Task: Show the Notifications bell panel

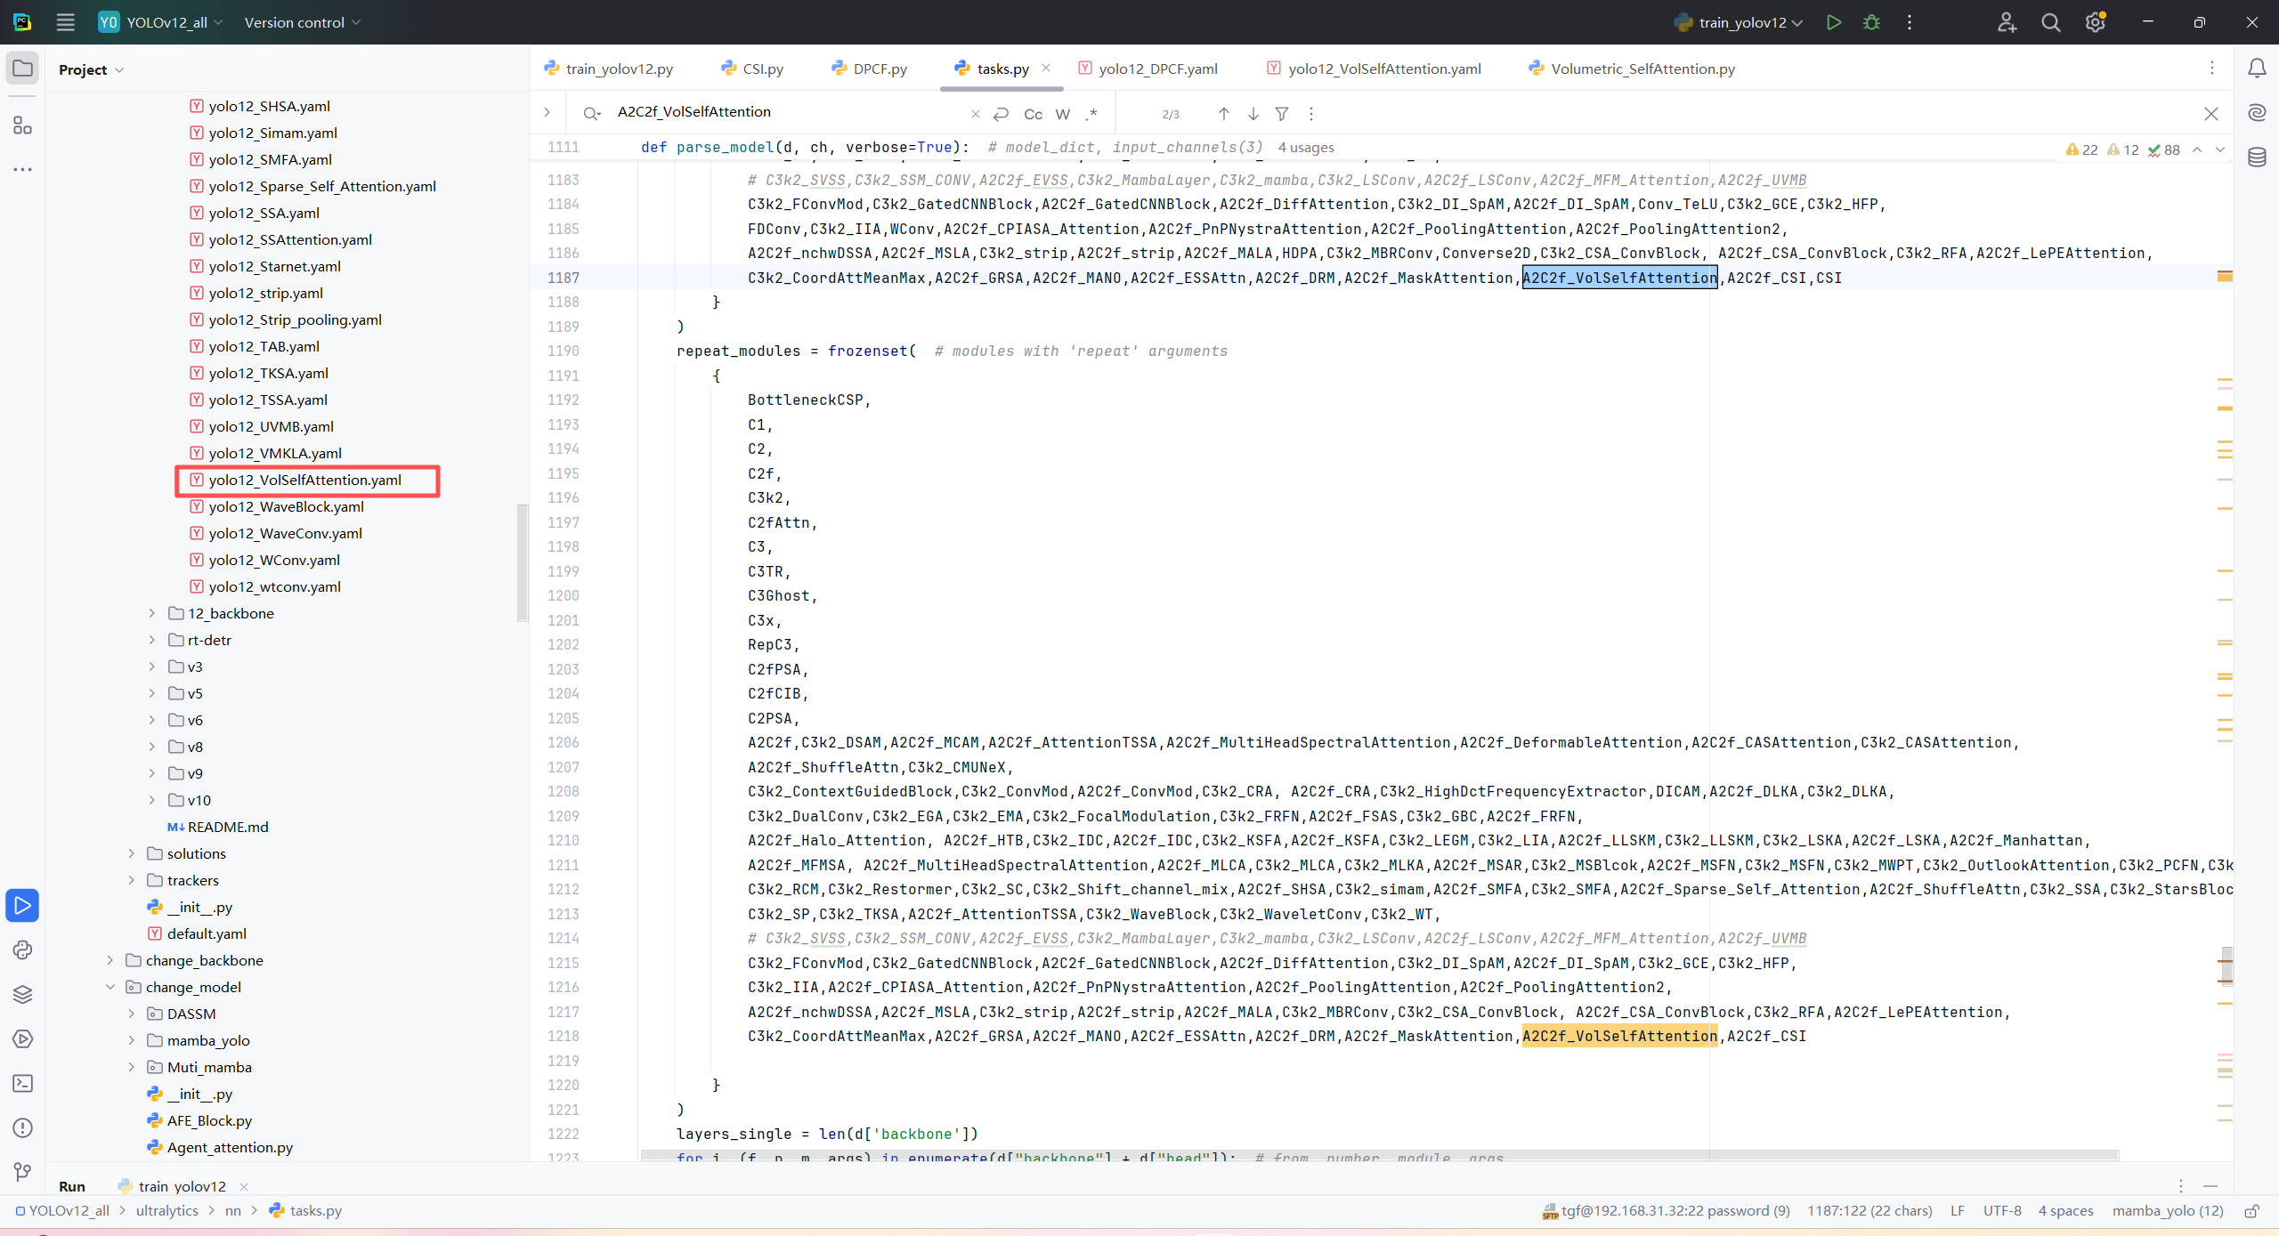Action: tap(2257, 69)
